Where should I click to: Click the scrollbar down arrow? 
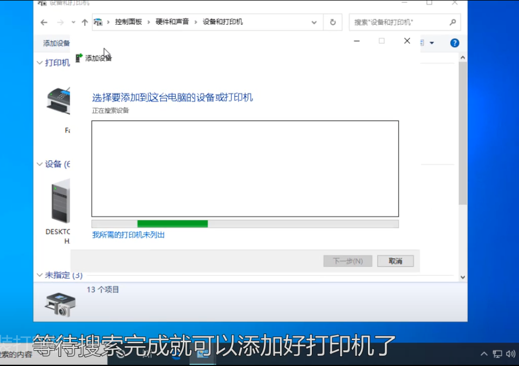(x=463, y=277)
